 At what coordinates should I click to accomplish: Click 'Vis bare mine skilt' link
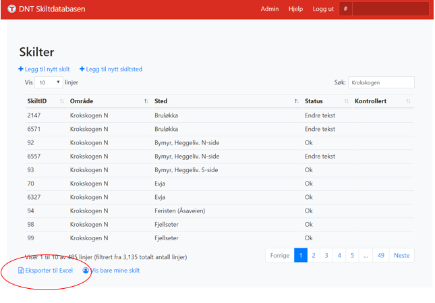click(115, 270)
